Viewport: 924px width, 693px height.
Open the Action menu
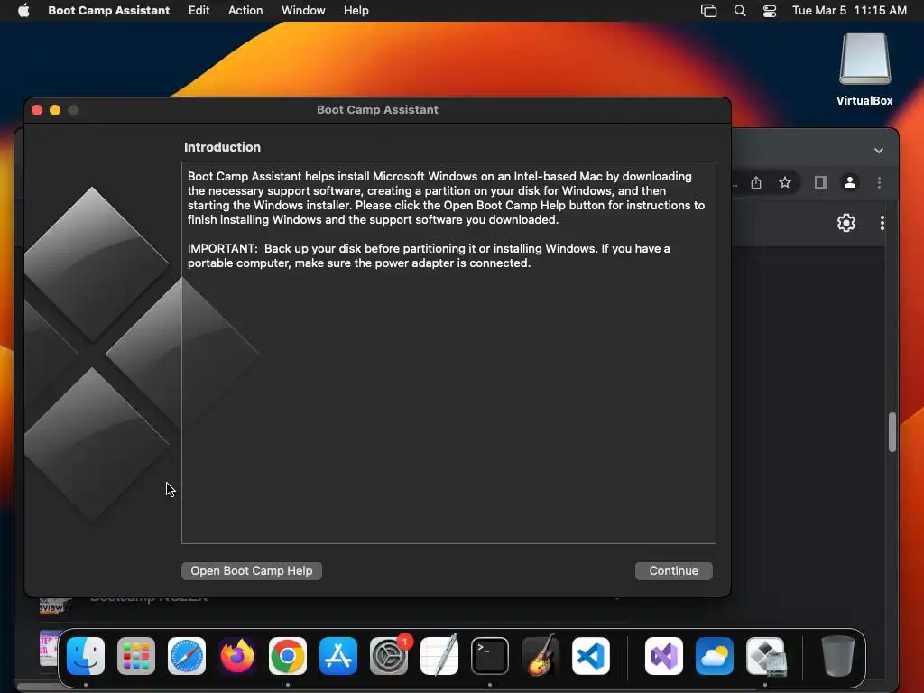click(x=245, y=11)
